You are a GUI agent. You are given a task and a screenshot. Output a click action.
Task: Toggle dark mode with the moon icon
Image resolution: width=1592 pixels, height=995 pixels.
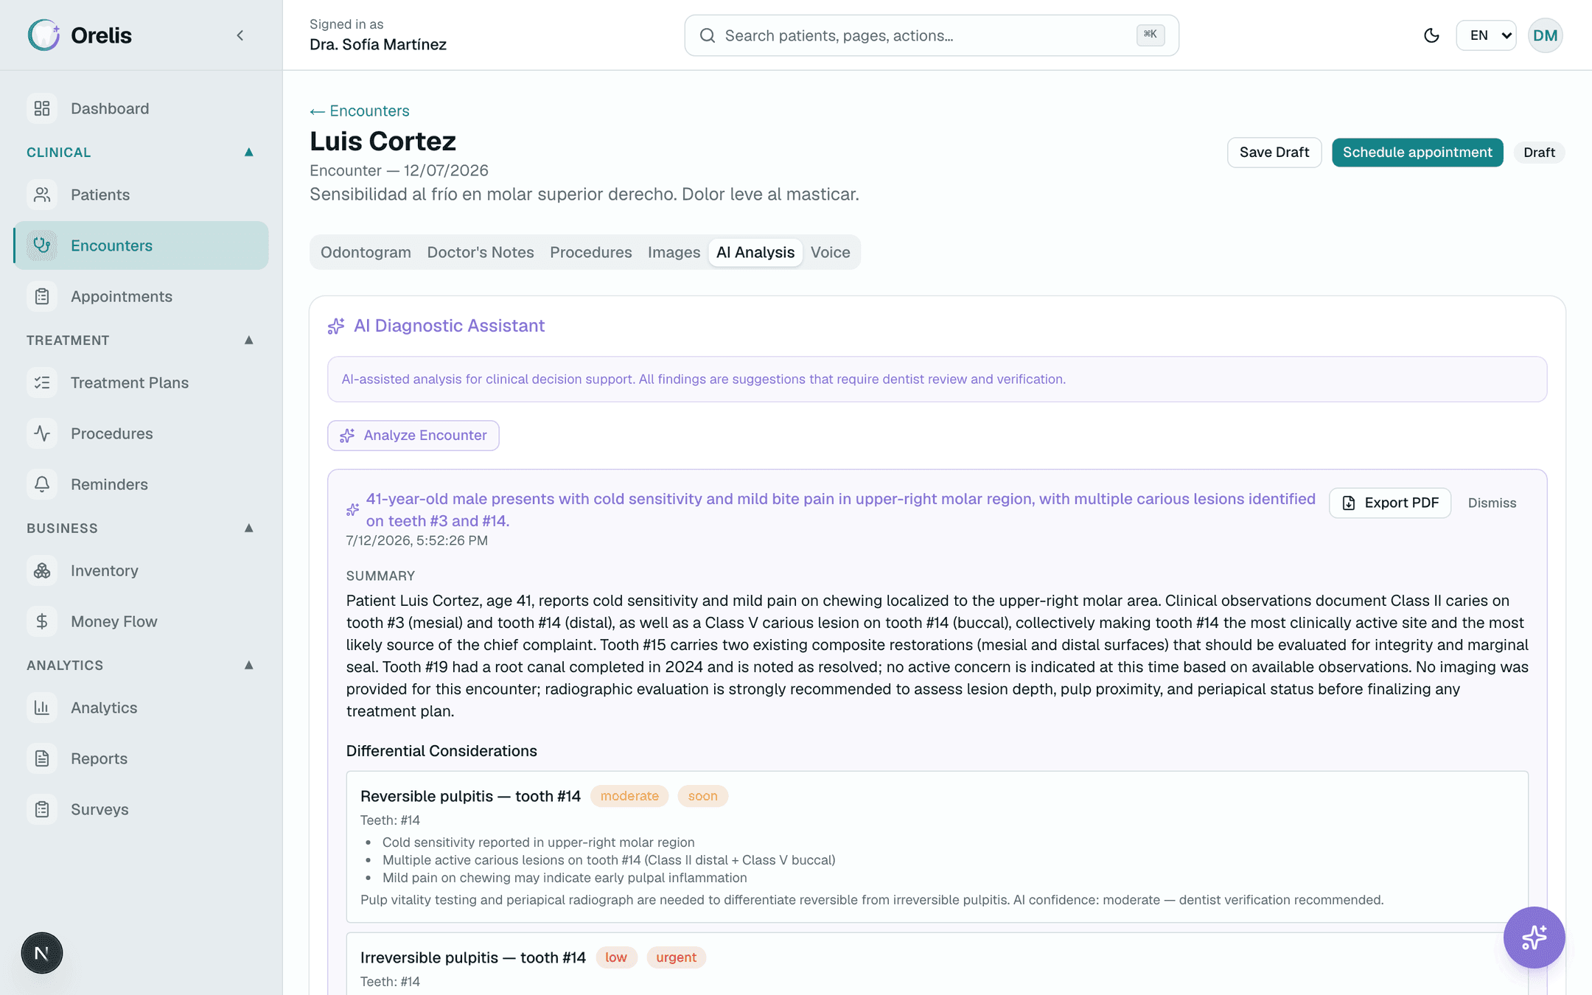1431,35
